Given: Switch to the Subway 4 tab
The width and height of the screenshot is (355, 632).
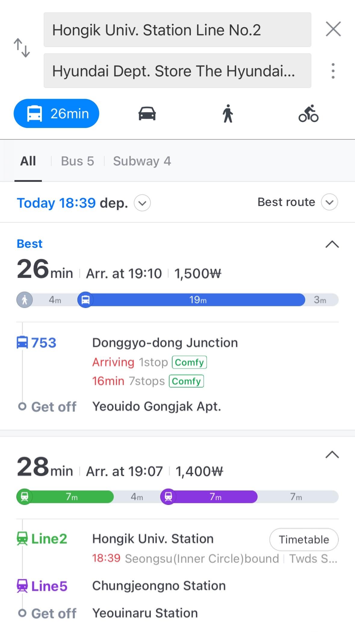Looking at the screenshot, I should pyautogui.click(x=142, y=161).
